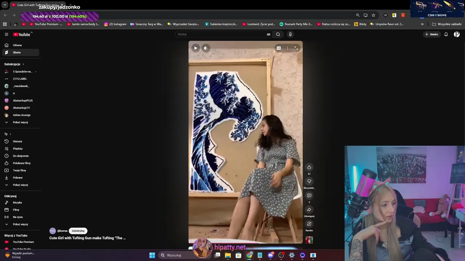Open the Bilety bookmark
This screenshot has height=261, width=465.
(x=360, y=24)
